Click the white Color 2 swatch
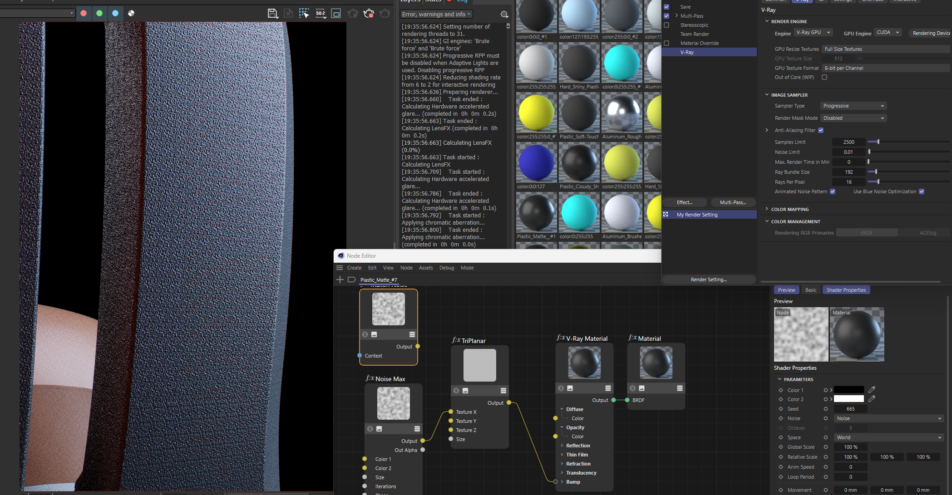The height and width of the screenshot is (495, 952). point(848,399)
